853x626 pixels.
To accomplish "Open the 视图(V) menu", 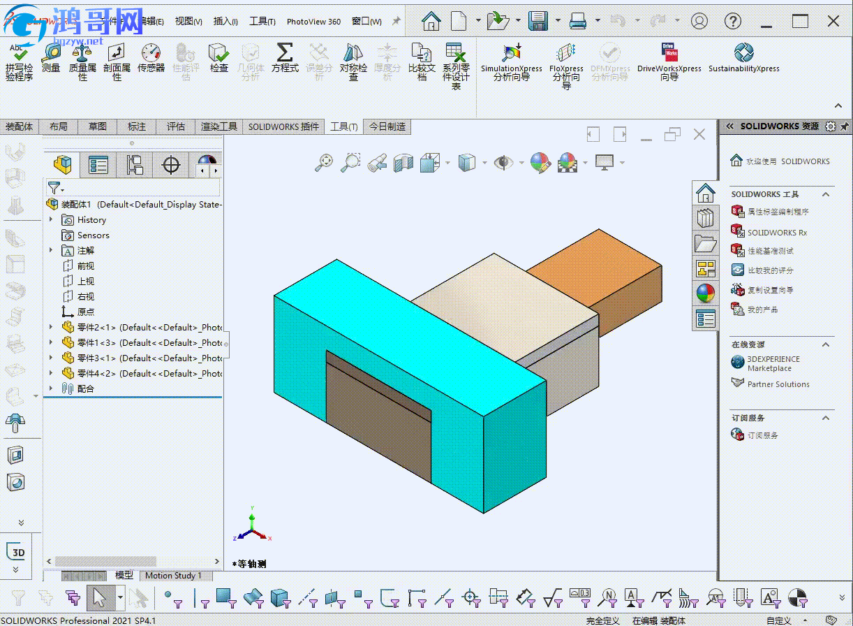I will [188, 21].
